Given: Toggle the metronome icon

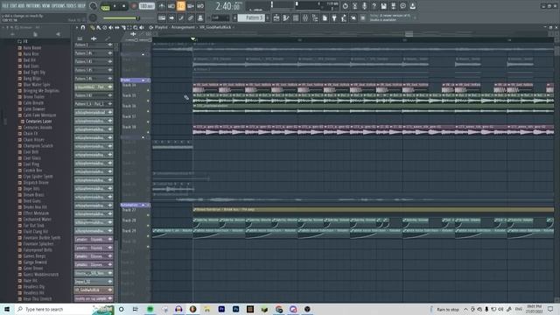Looking at the screenshot, I should 162,6.
